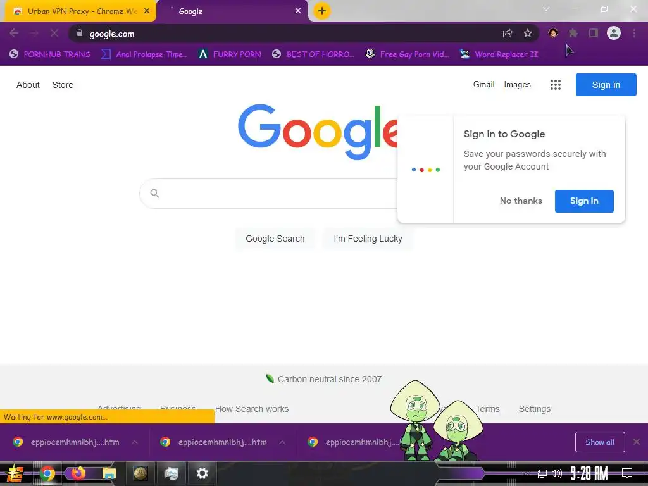This screenshot has height=486, width=648.
Task: Open the Google apps grid
Action: [x=556, y=85]
